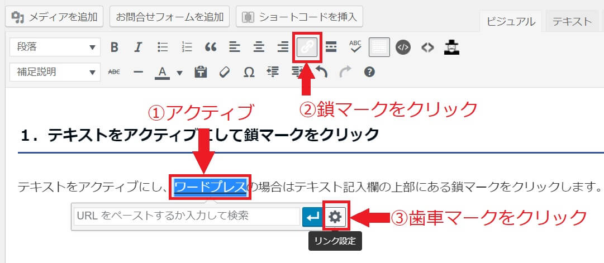Apply the text color A button
This screenshot has width=604, height=263.
[x=162, y=72]
